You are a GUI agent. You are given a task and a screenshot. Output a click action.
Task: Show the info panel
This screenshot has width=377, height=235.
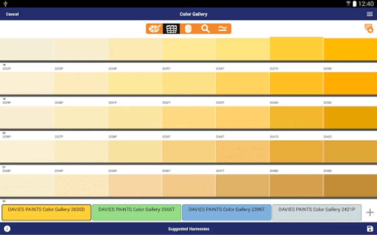[7, 229]
